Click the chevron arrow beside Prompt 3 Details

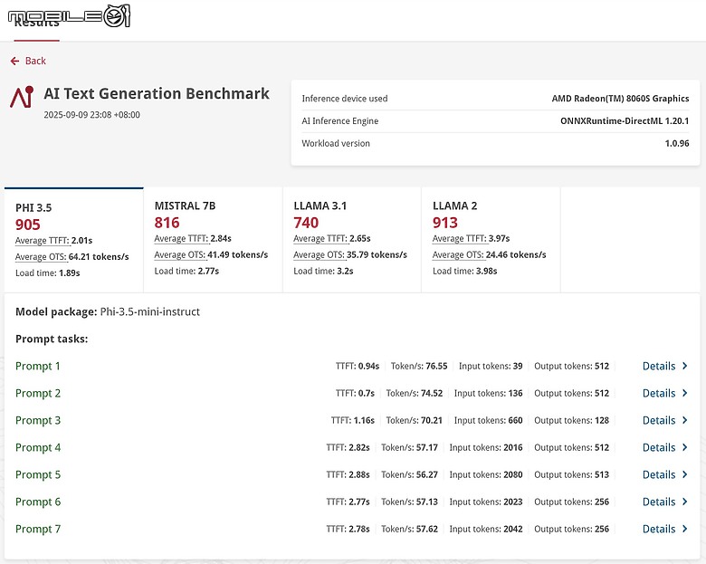685,421
